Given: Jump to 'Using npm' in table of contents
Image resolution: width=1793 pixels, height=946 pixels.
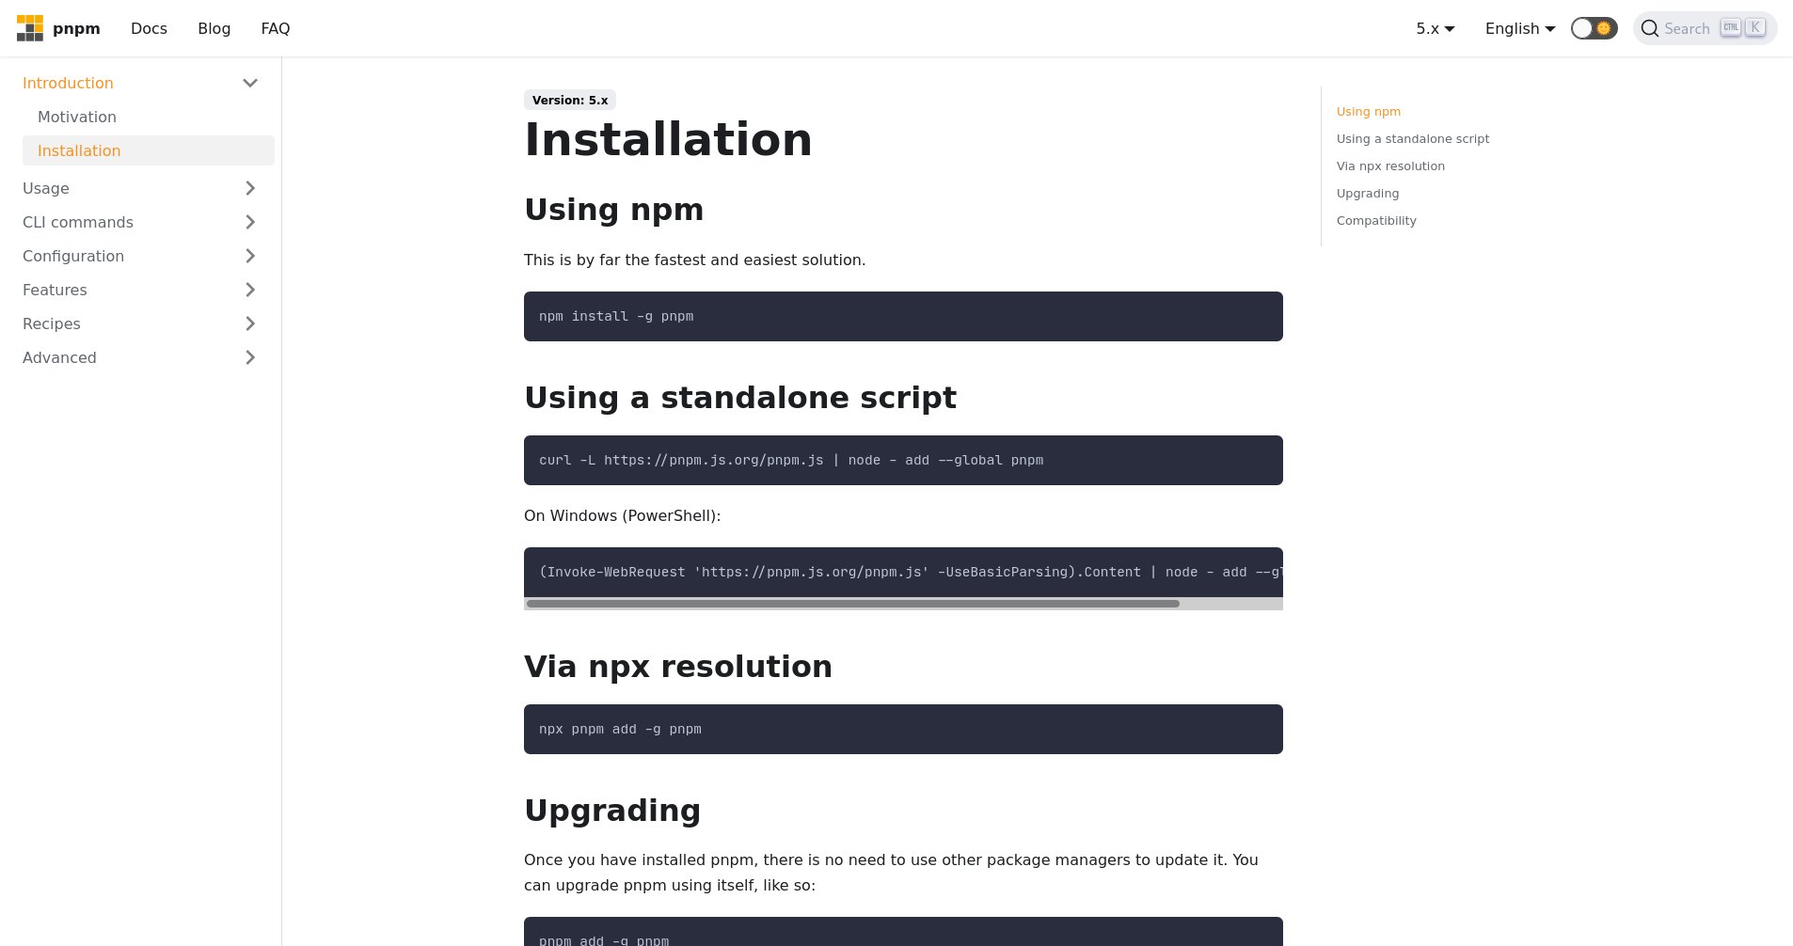Looking at the screenshot, I should pyautogui.click(x=1369, y=111).
